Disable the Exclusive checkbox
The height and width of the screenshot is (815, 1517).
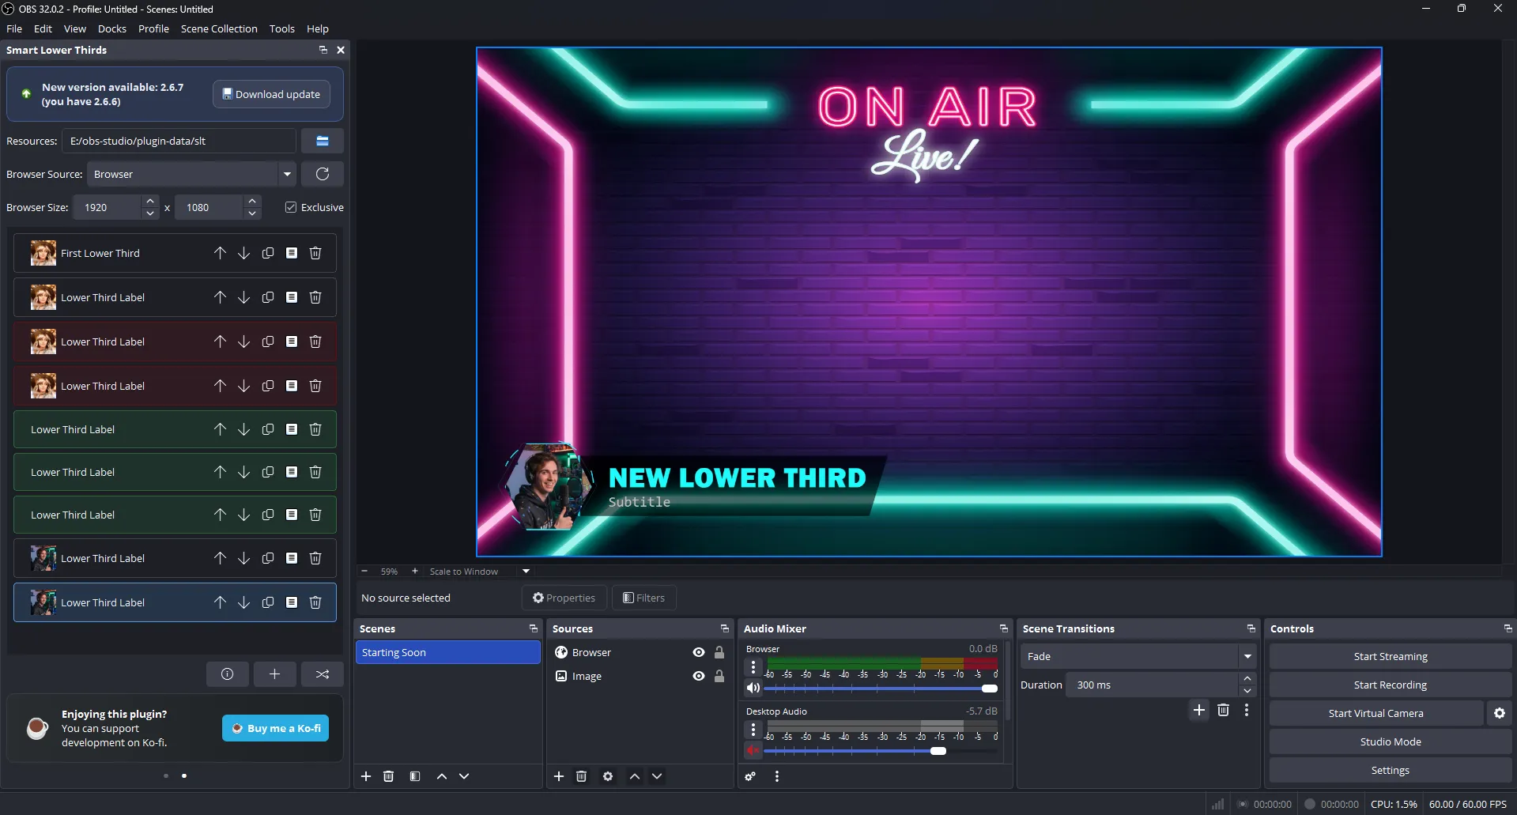pyautogui.click(x=291, y=207)
